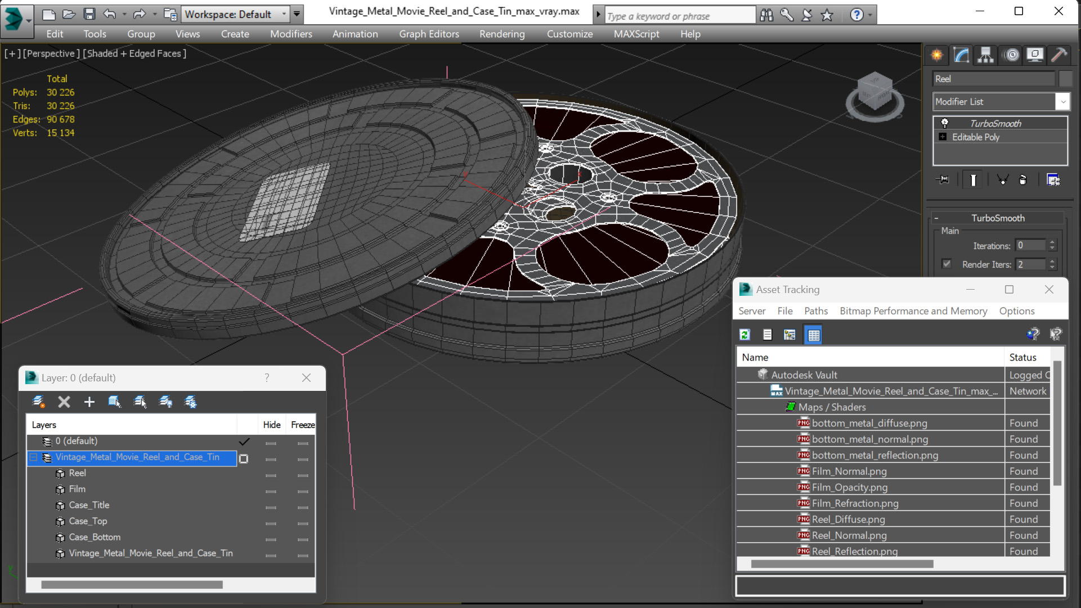This screenshot has height=608, width=1081.
Task: Toggle Freeze for the Case_Title object
Action: pos(303,507)
